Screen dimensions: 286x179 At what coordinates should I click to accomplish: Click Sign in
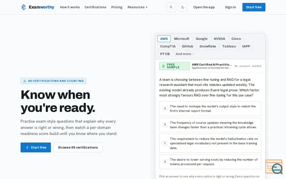point(230,7)
